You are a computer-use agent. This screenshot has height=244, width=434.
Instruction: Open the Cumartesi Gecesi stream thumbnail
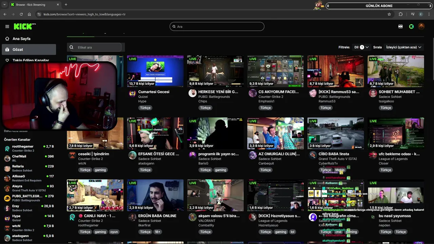point(155,71)
